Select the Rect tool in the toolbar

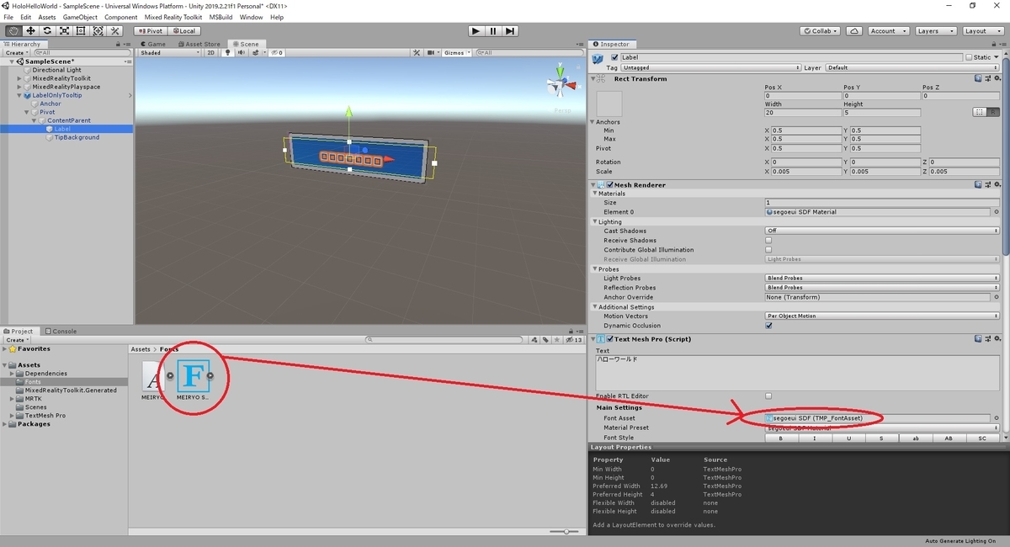[81, 31]
